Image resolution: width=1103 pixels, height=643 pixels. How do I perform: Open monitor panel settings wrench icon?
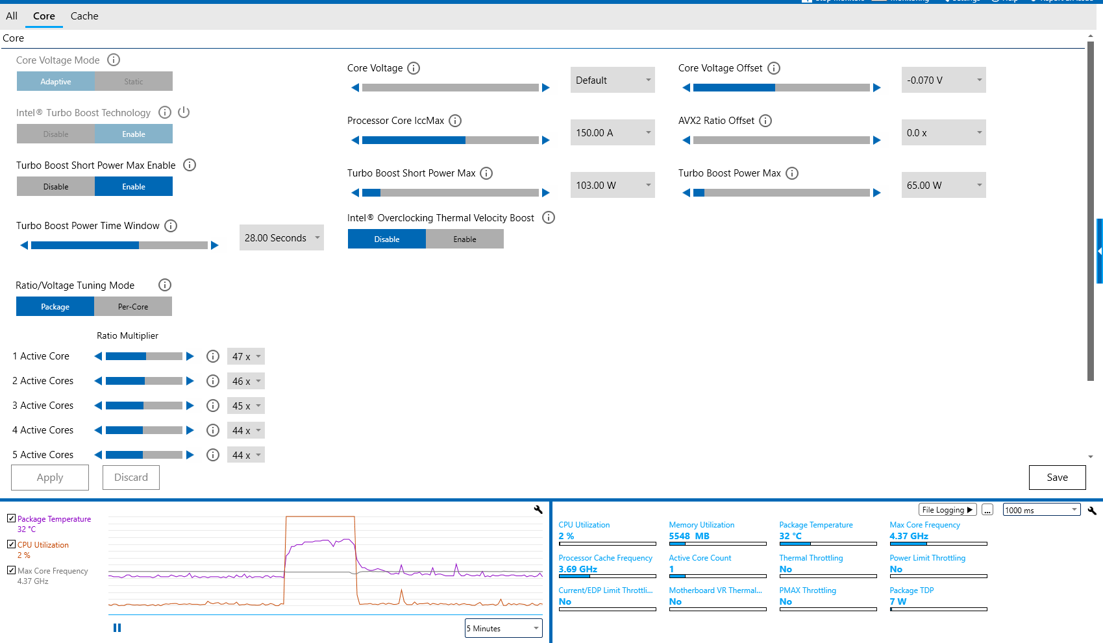1092,511
